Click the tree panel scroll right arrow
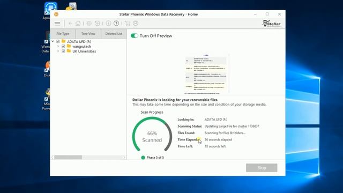The image size is (343, 193). pos(124,157)
